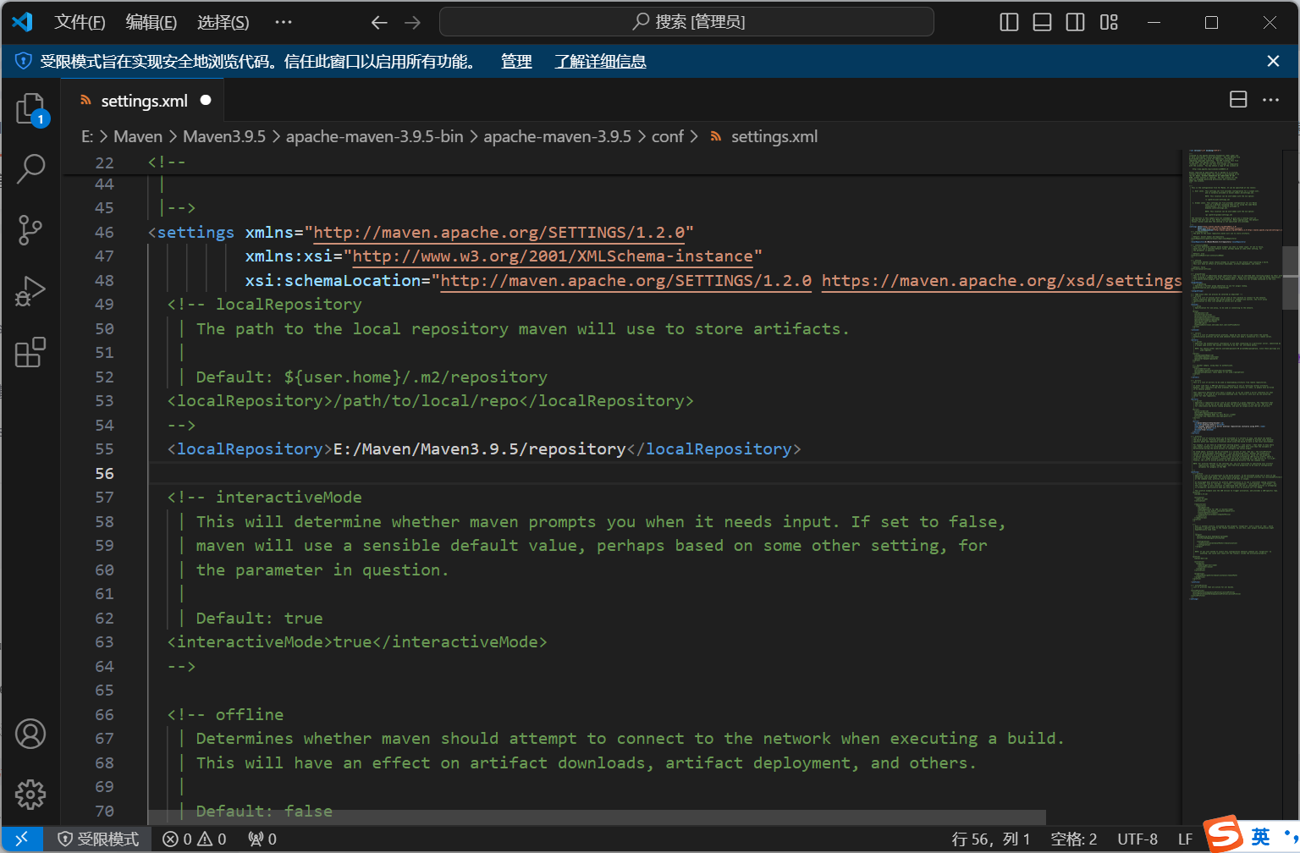This screenshot has height=853, width=1300.
Task: Open the Manage gear icon
Action: click(30, 795)
